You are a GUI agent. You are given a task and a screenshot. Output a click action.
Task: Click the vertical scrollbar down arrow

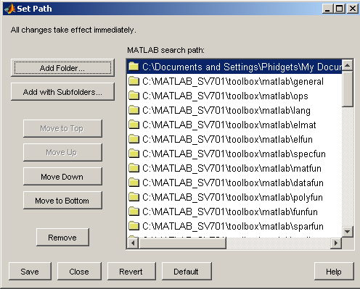coord(348,232)
